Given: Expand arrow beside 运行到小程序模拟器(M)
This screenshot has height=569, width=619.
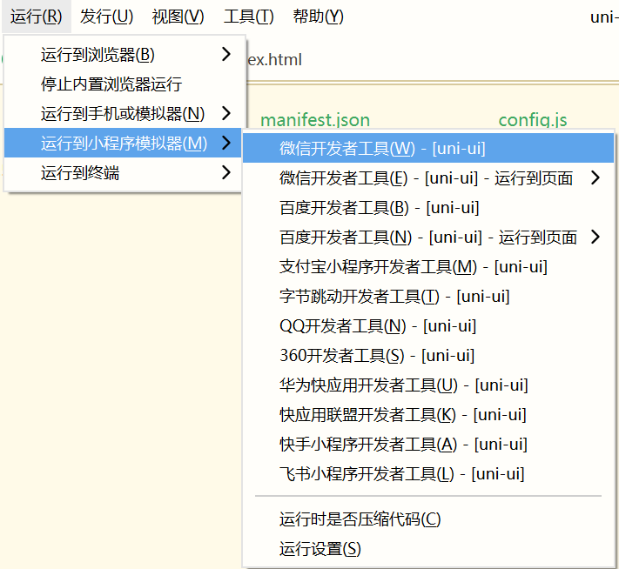Looking at the screenshot, I should click(x=226, y=143).
